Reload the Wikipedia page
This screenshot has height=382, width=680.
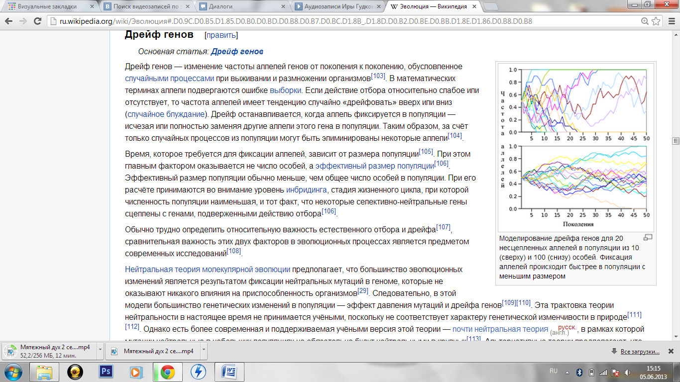pyautogui.click(x=38, y=21)
